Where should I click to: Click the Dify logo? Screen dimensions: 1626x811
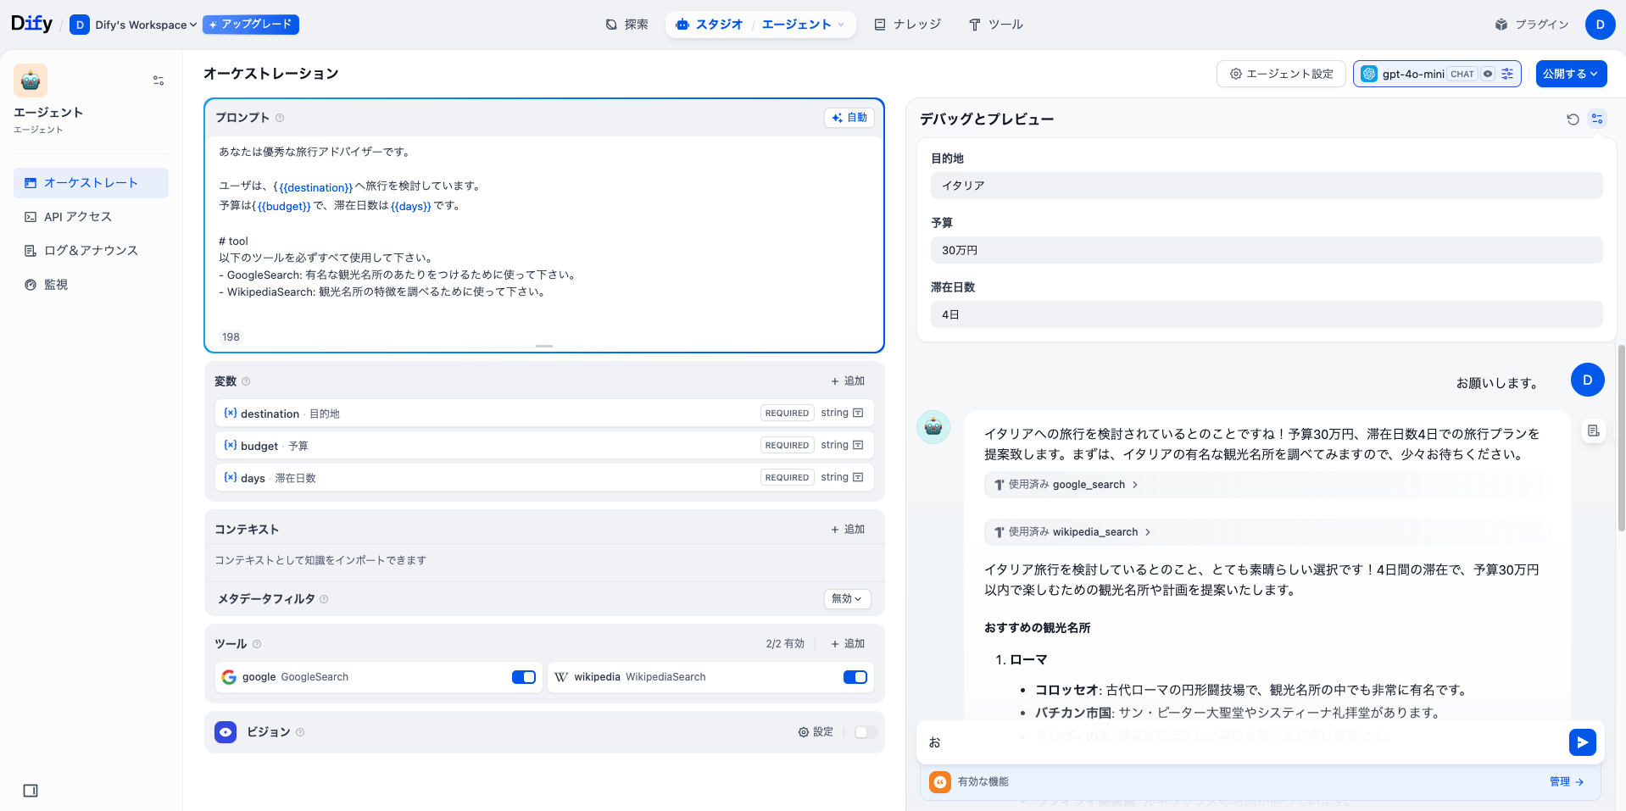tap(31, 23)
